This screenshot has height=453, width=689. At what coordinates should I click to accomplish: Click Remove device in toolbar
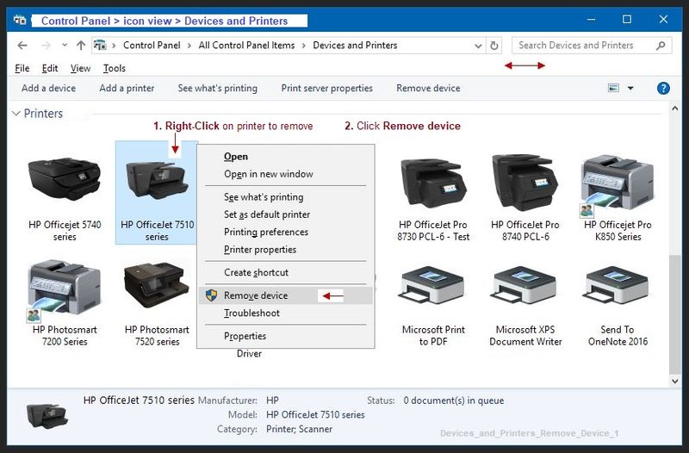click(428, 89)
